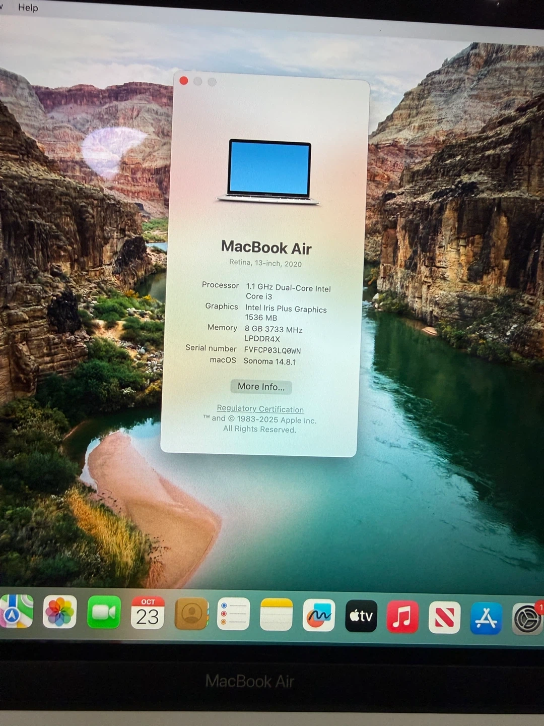Click the serial number FVFCP03LQ0WN
Image resolution: width=544 pixels, height=726 pixels.
[x=272, y=350]
